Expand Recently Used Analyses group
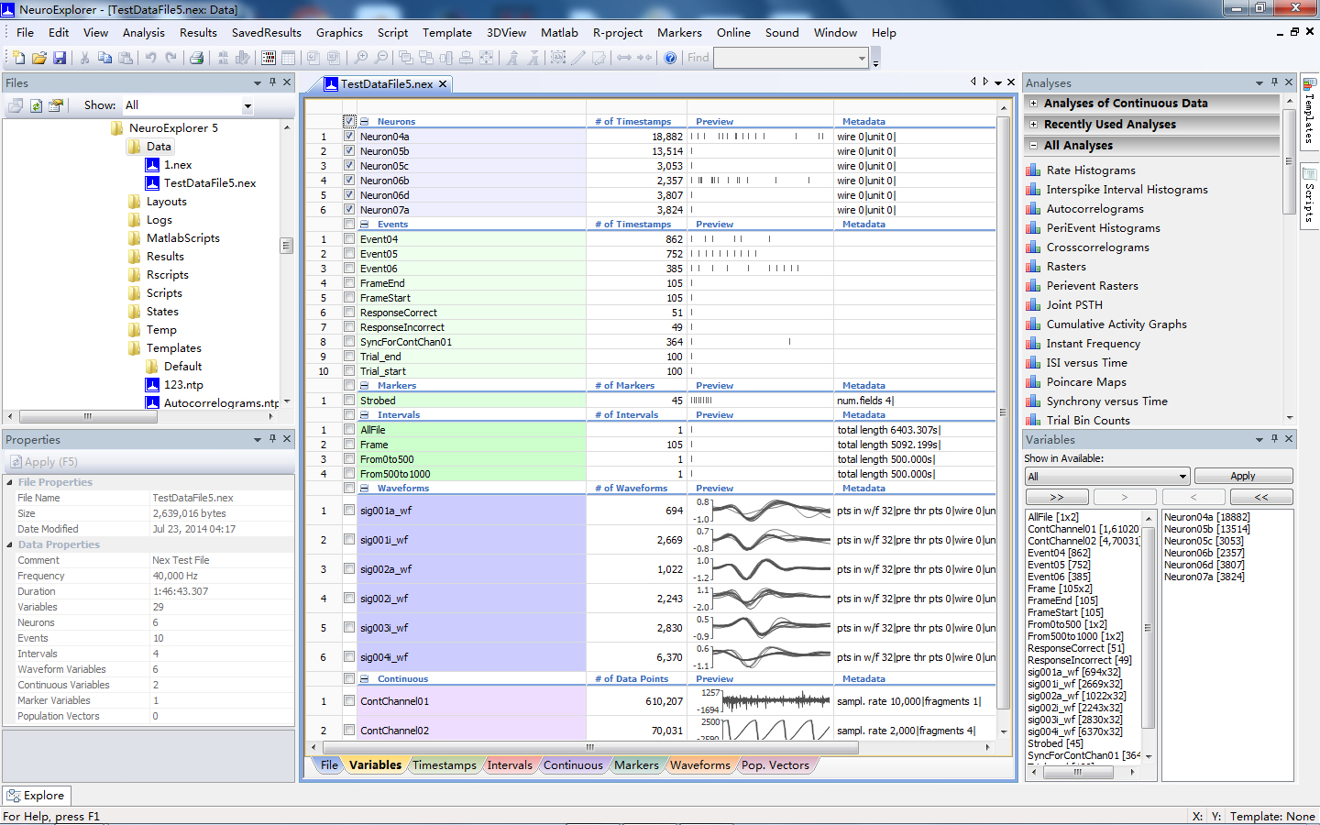Viewport: 1320px width, 825px height. (x=1034, y=125)
